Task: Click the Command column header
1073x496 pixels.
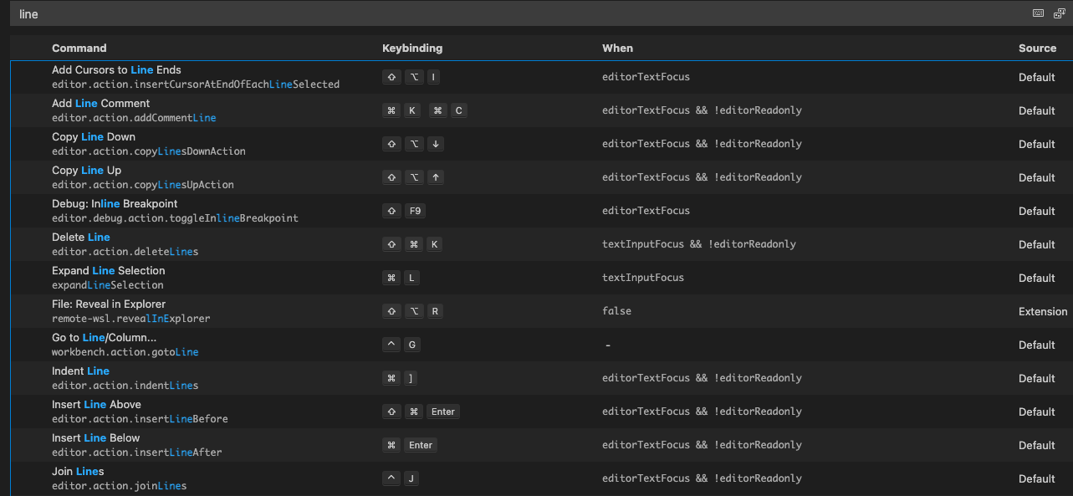Action: [79, 48]
